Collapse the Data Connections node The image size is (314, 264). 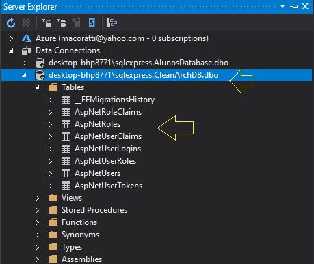point(11,50)
